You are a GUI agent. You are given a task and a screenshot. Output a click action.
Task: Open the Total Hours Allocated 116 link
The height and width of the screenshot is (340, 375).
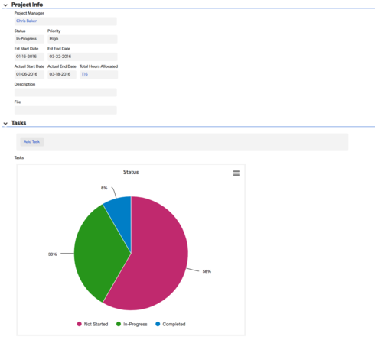[84, 74]
